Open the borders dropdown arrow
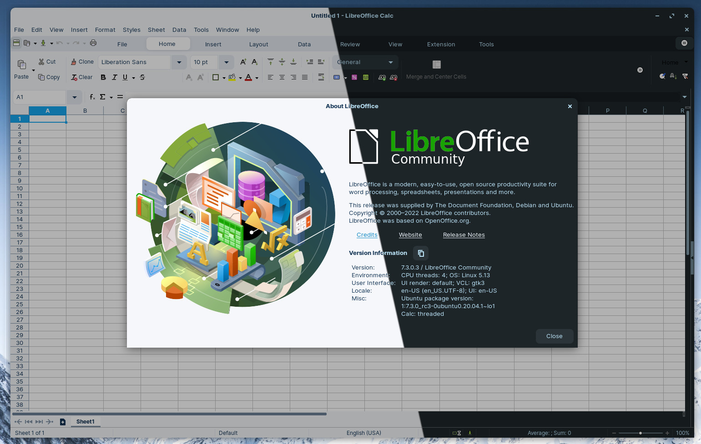The width and height of the screenshot is (701, 444). pyautogui.click(x=224, y=78)
